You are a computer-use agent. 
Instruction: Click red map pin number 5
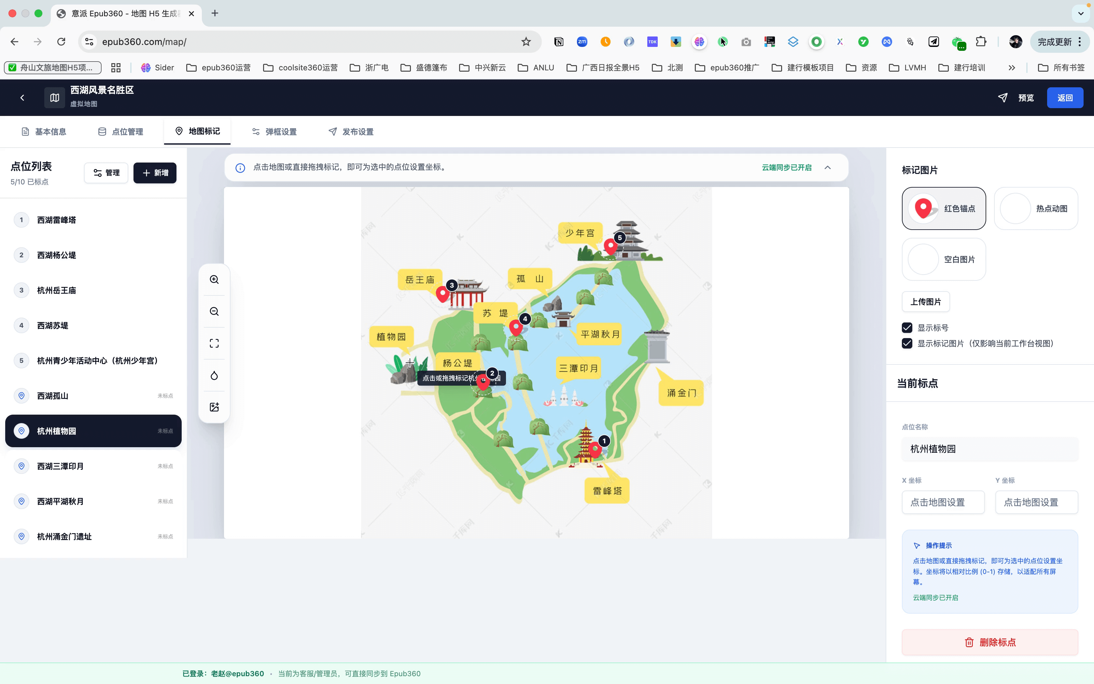[610, 247]
